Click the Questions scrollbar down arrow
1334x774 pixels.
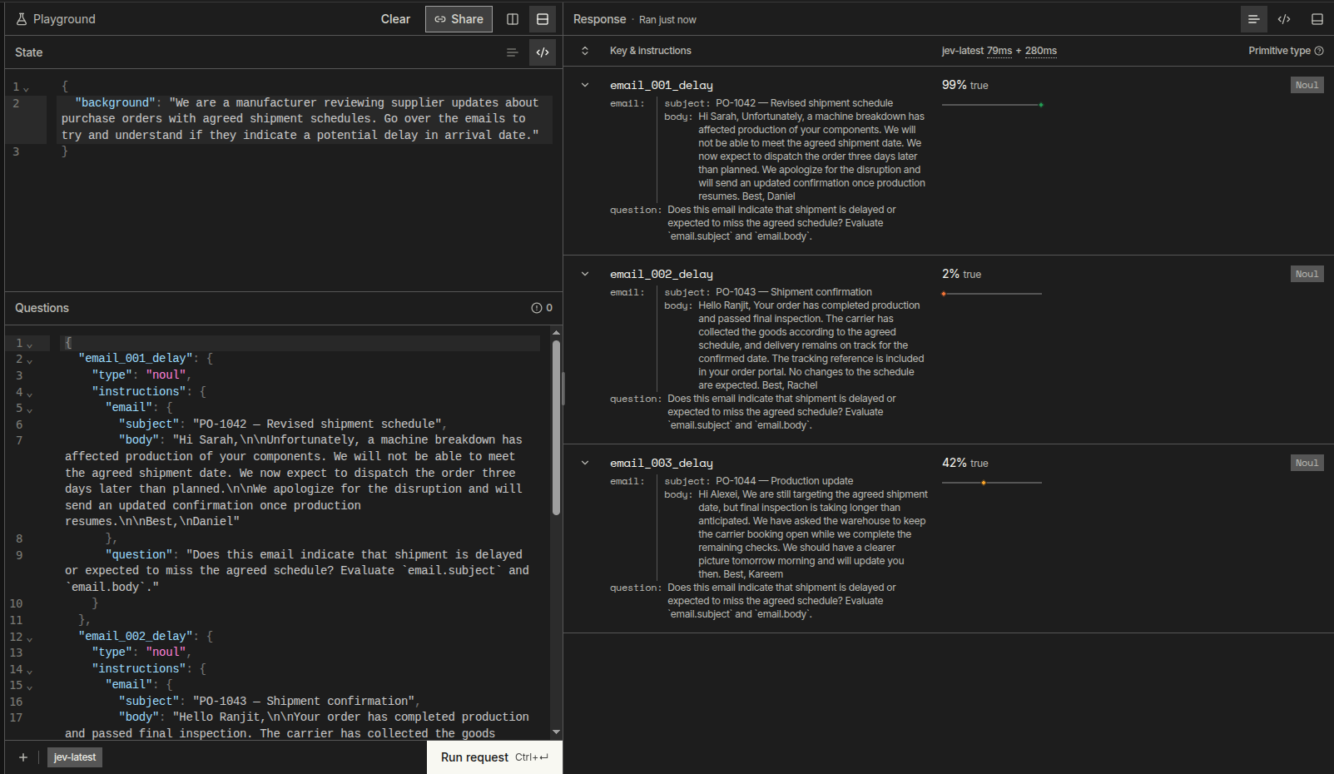point(556,732)
